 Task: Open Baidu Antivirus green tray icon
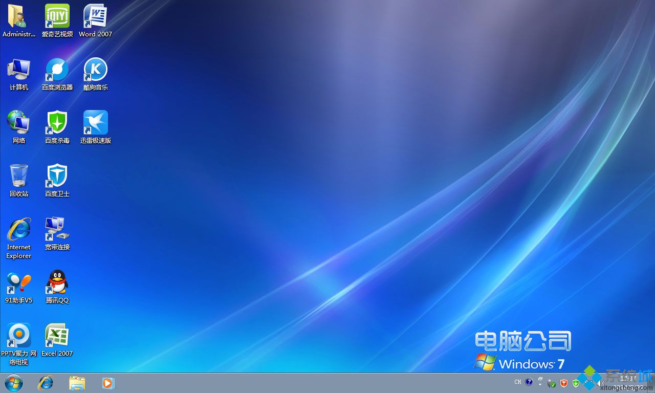click(x=576, y=383)
